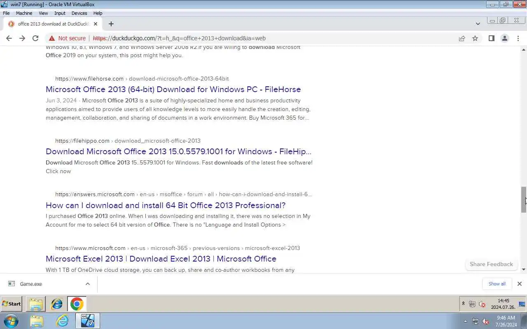Open the host taskbar file explorer

pyautogui.click(x=36, y=321)
